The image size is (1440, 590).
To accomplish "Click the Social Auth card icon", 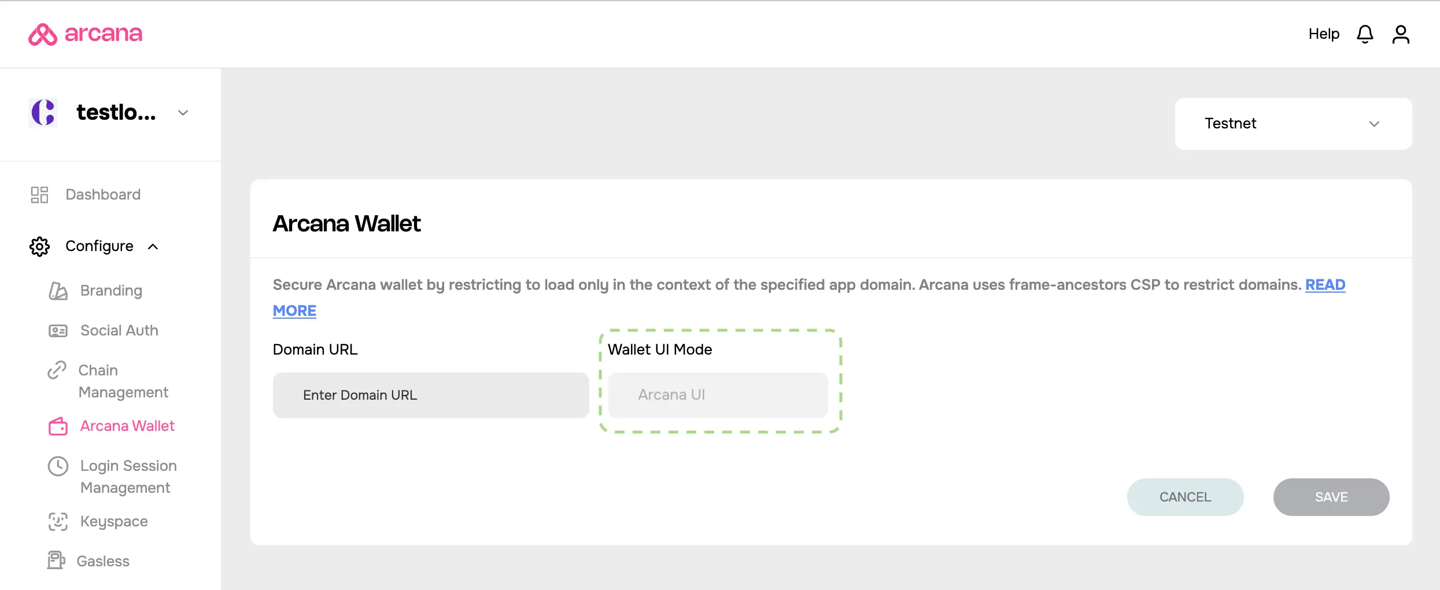I will (x=58, y=331).
